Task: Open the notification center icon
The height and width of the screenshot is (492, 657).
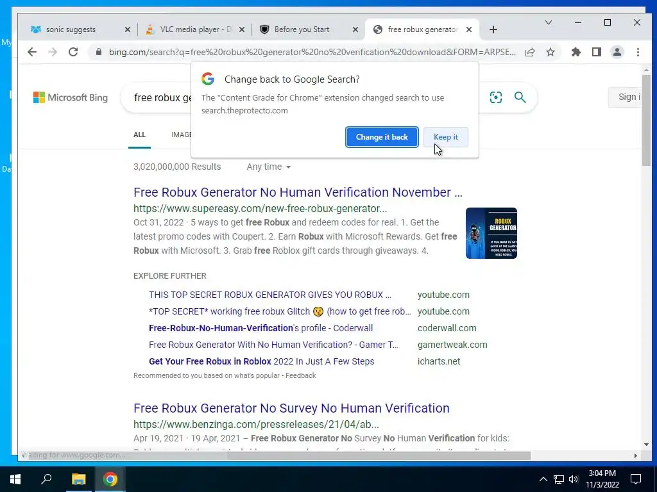Action: point(636,479)
